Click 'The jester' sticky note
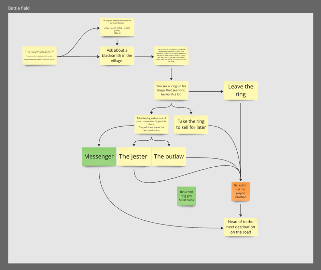321x270 pixels. pos(133,156)
